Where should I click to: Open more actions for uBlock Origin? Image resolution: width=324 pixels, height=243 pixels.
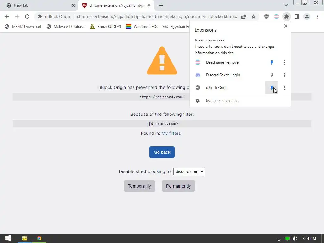(x=284, y=88)
